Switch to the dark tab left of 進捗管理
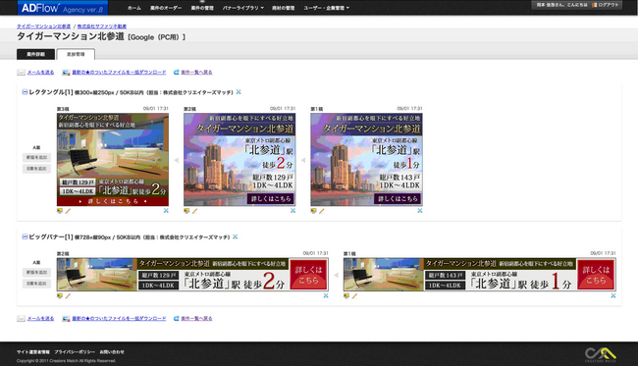 pyautogui.click(x=35, y=54)
